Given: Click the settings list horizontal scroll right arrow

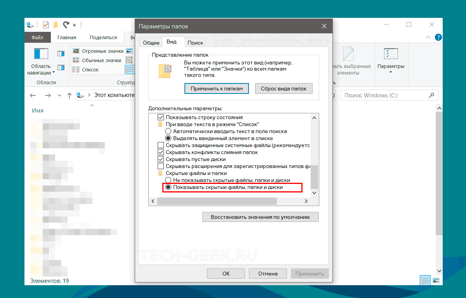Looking at the screenshot, I should point(306,201).
